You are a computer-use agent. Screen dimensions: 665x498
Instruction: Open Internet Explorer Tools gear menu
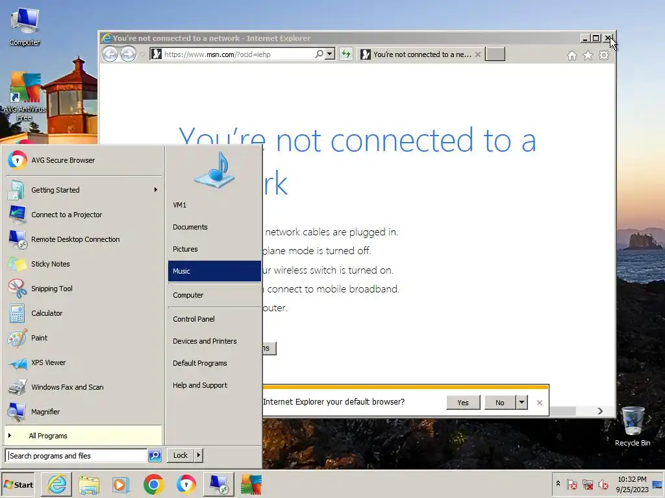click(604, 56)
